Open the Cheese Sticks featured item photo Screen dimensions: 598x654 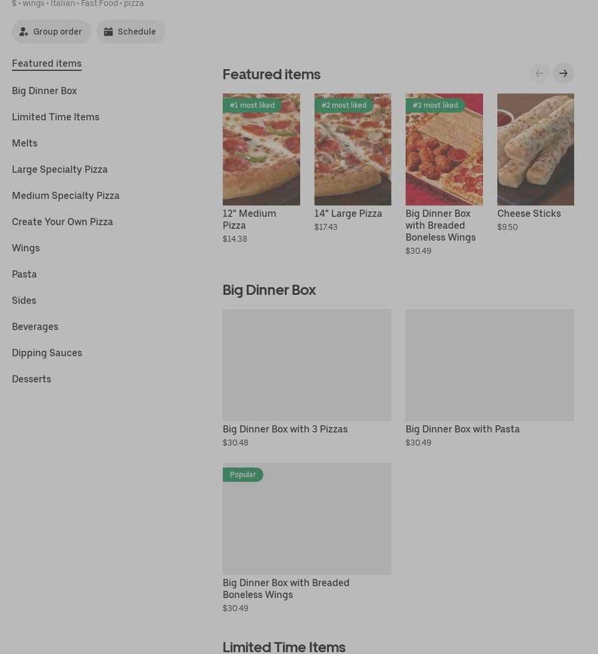(535, 150)
